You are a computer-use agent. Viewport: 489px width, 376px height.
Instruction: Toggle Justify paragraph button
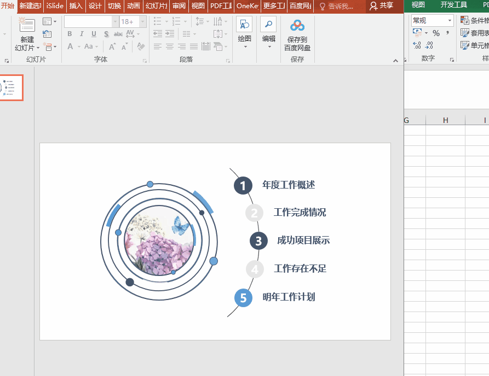pyautogui.click(x=194, y=46)
